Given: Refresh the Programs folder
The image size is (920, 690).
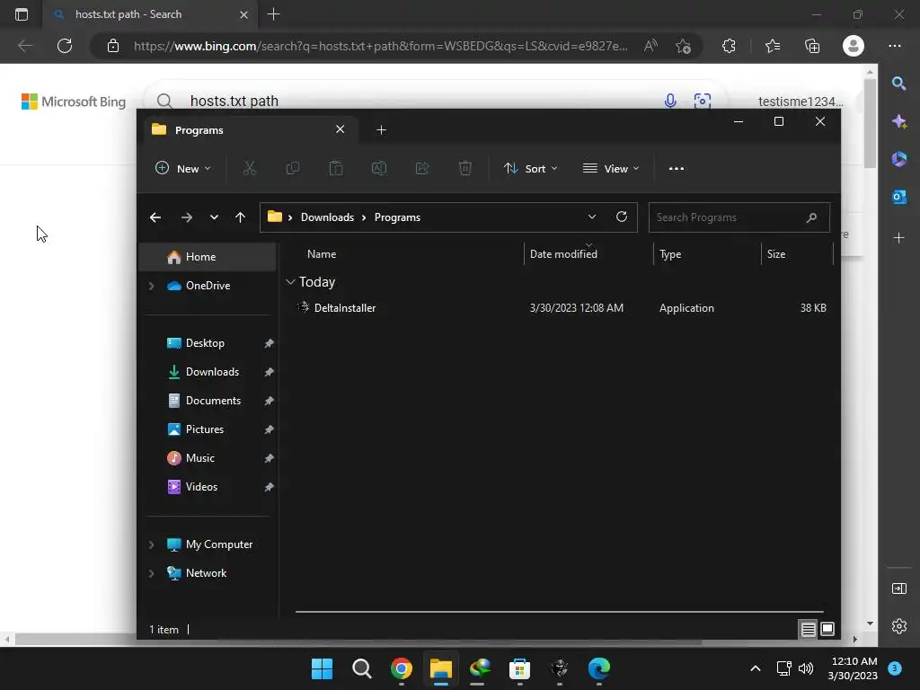Looking at the screenshot, I should (x=622, y=217).
